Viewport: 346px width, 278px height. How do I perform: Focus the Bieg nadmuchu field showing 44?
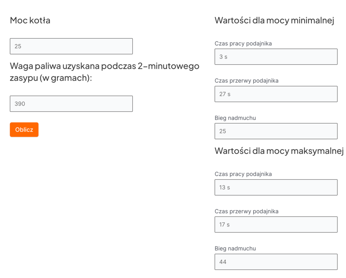pos(276,262)
